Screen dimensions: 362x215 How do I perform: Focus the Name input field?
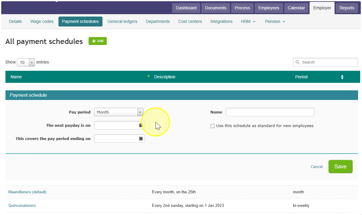[270, 112]
